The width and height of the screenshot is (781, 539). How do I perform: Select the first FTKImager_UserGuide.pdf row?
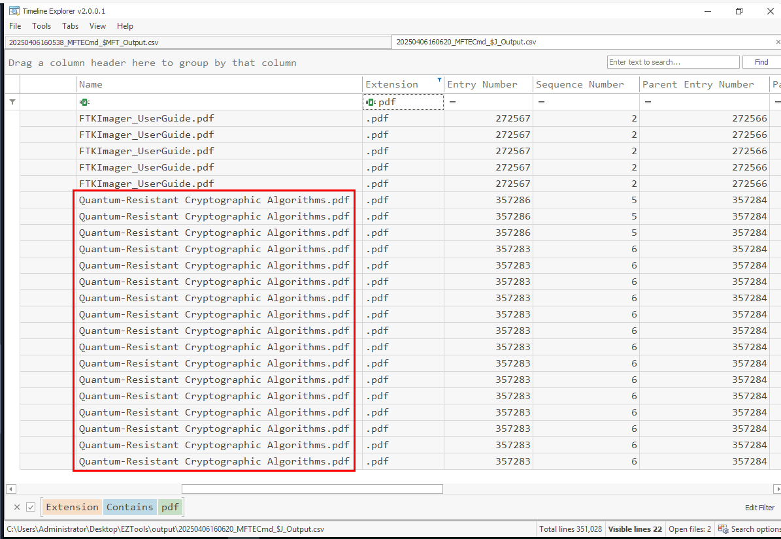coord(146,118)
